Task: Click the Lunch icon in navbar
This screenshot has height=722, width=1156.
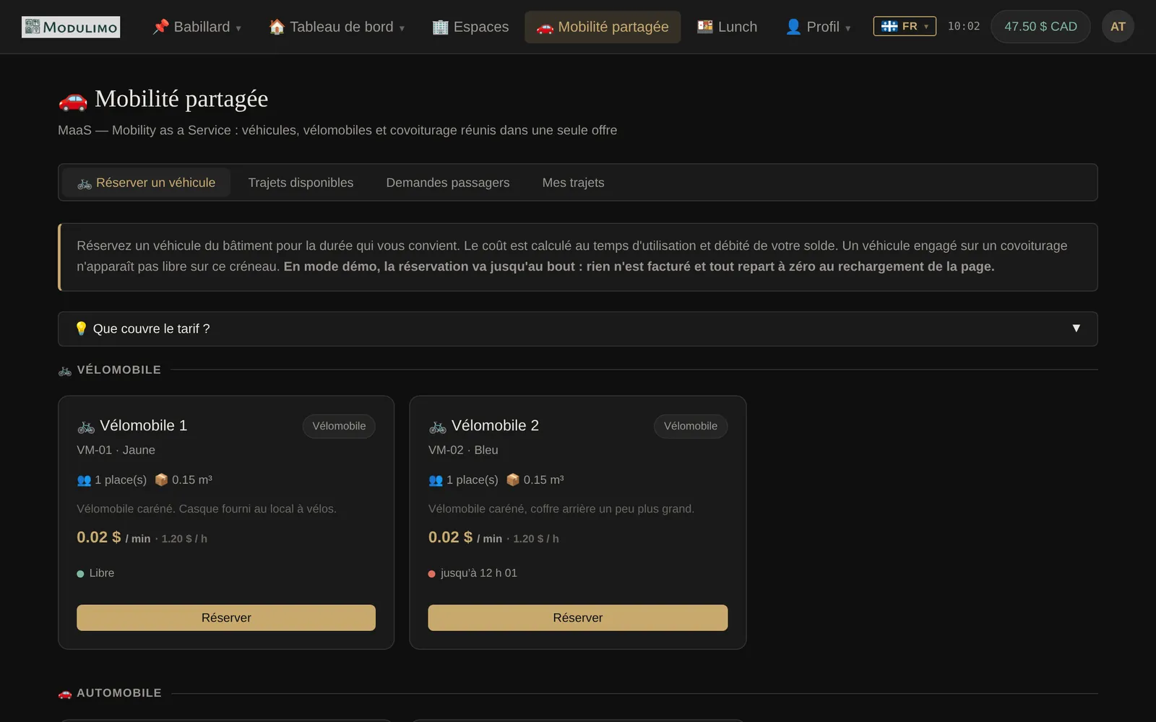Action: (705, 27)
